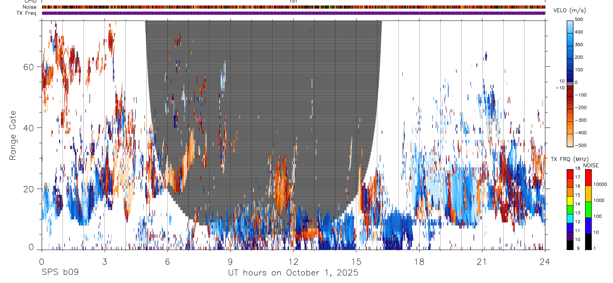Click the '-10' label left of velocity scale

coord(560,87)
